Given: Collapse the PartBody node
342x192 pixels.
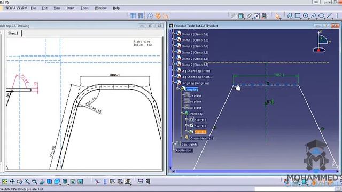Looking at the screenshot, I should [182, 114].
